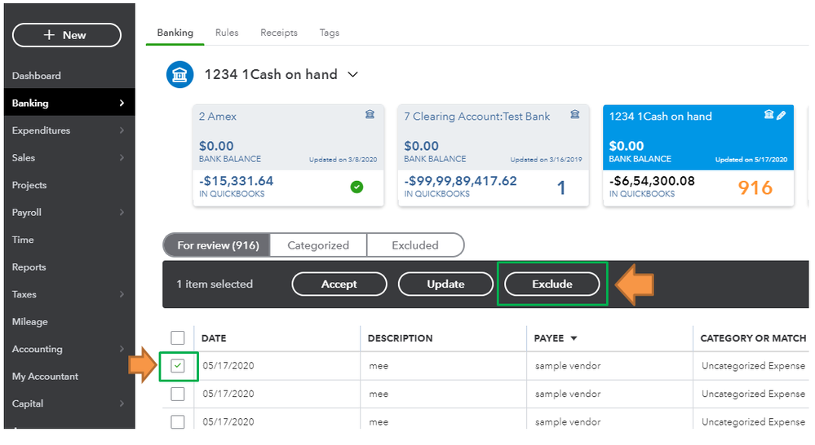This screenshot has width=815, height=445.
Task: Open the account selector dropdown chevron
Action: 353,75
